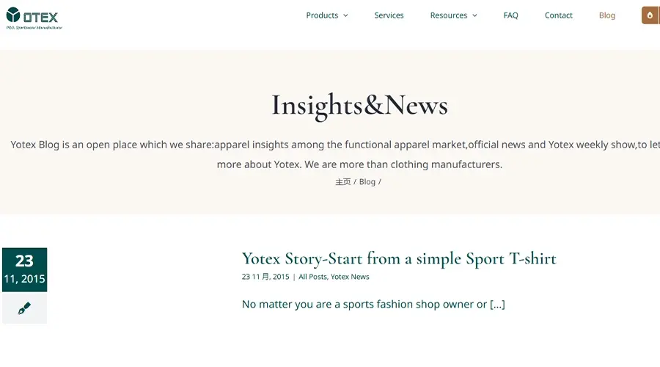This screenshot has width=660, height=367.
Task: Click the Yotex logo in header
Action: click(x=34, y=18)
